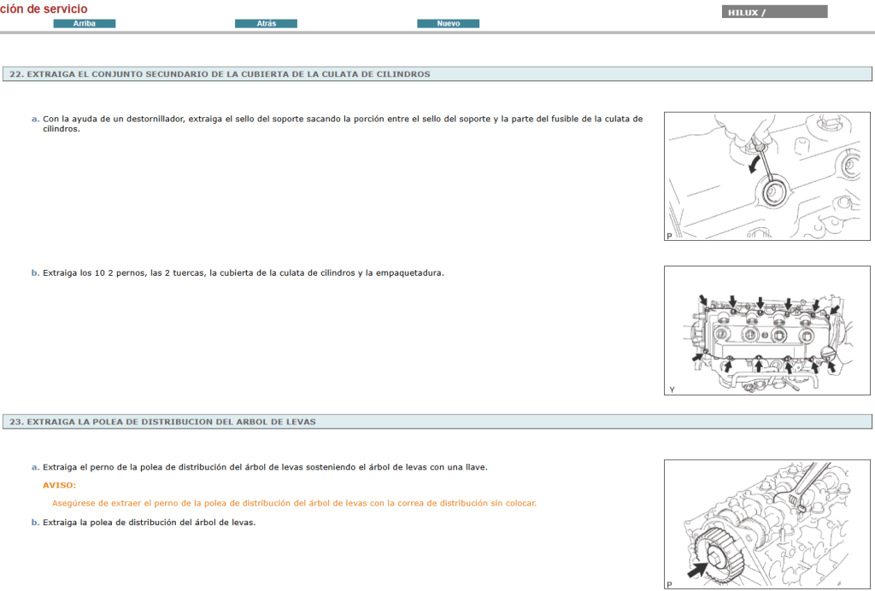875x591 pixels.
Task: Open the HILUX / model selector box
Action: click(x=774, y=11)
